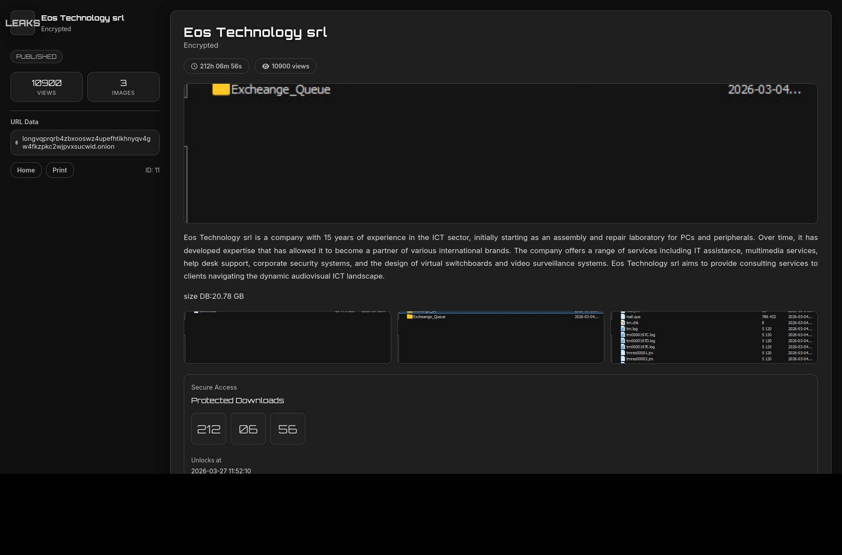This screenshot has height=555, width=842.
Task: Click the Print button
Action: click(x=60, y=170)
